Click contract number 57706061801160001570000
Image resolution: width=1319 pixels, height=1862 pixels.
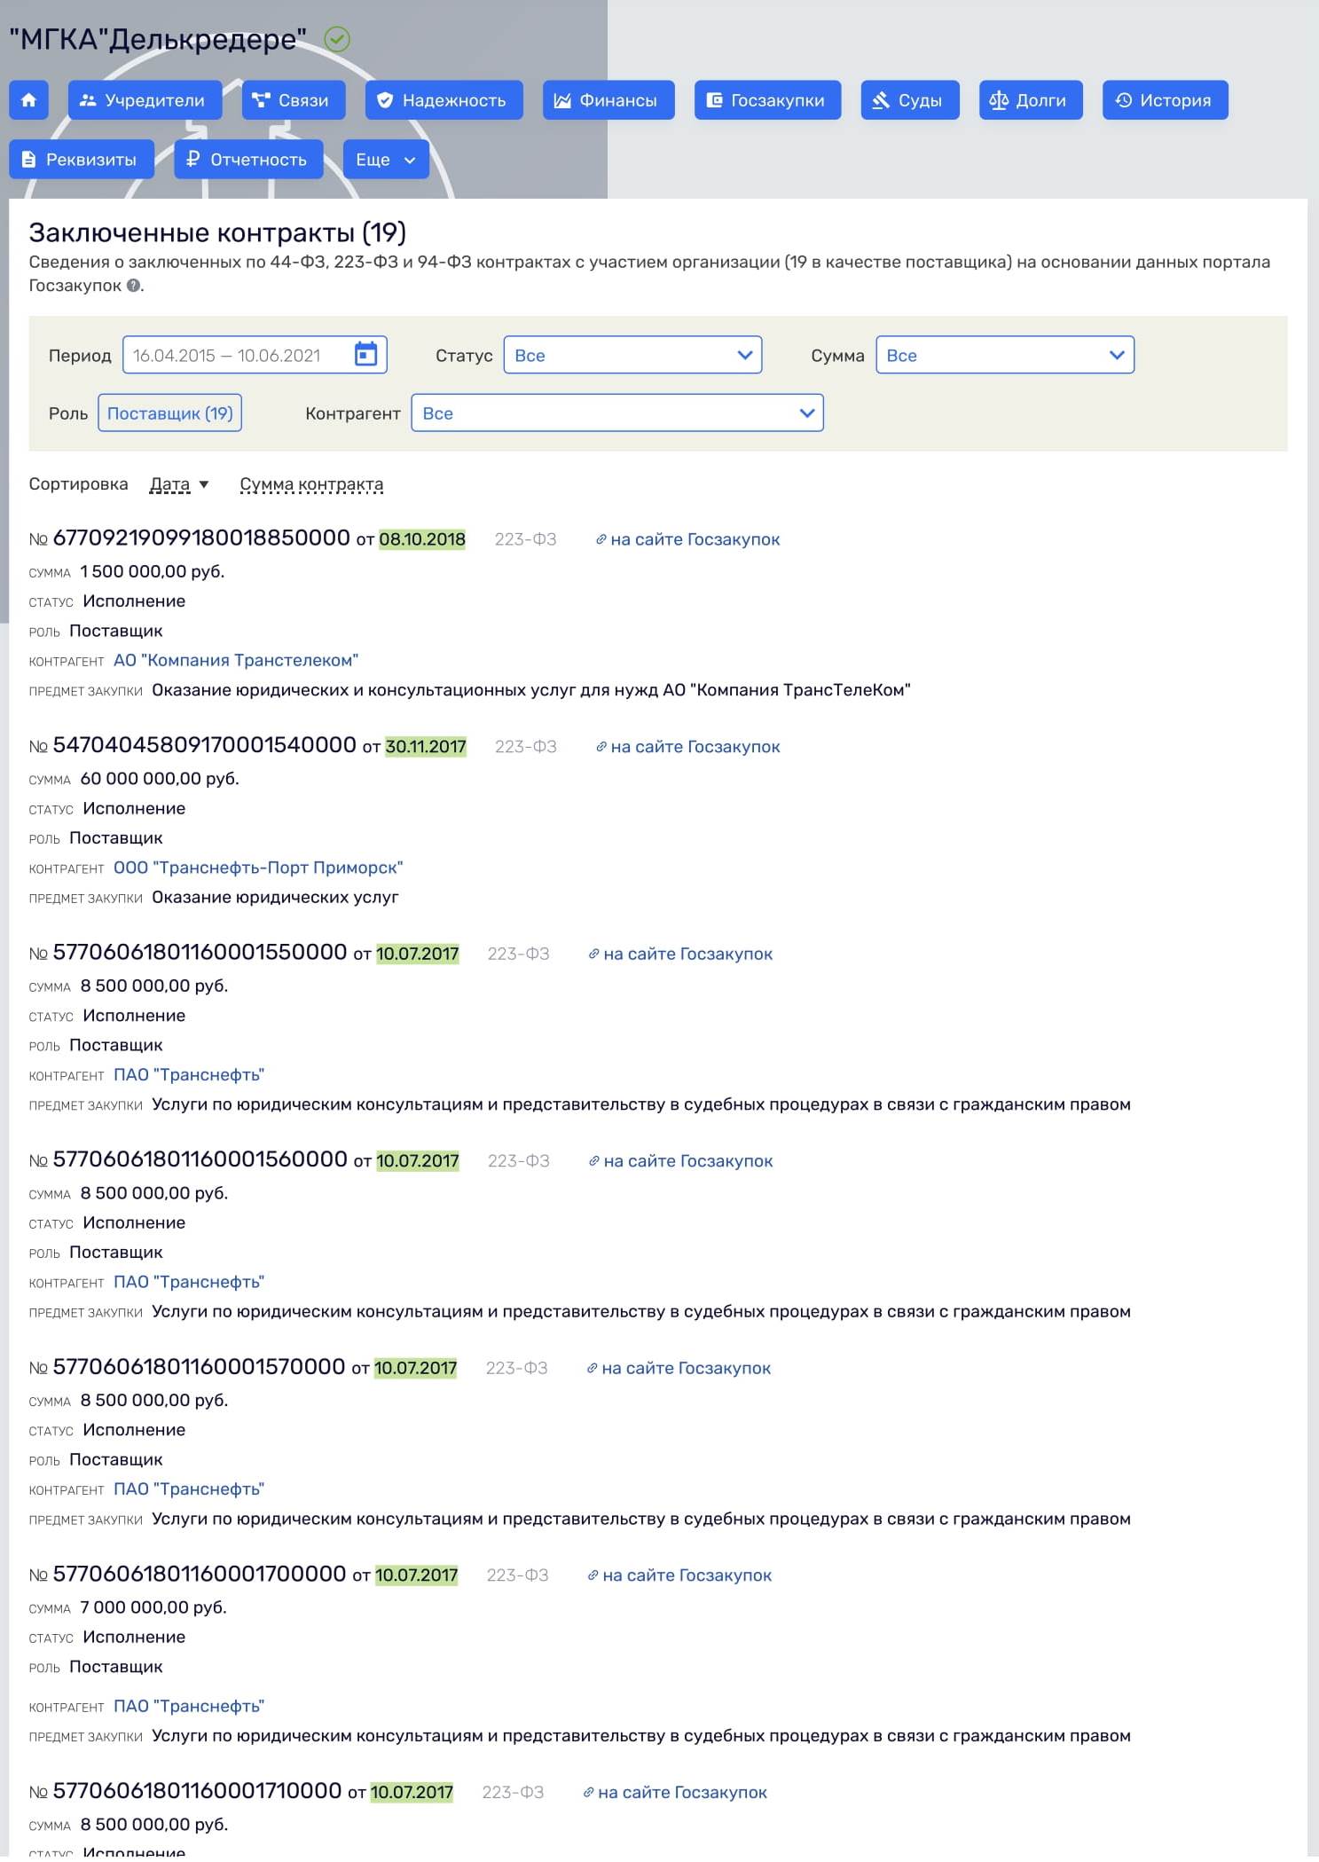point(199,1366)
